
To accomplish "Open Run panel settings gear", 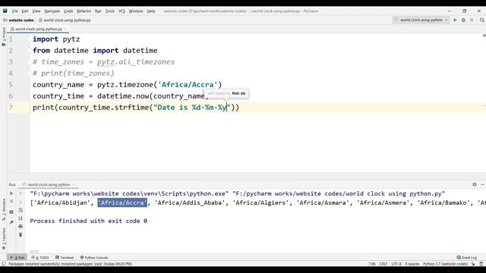I will click(475, 184).
